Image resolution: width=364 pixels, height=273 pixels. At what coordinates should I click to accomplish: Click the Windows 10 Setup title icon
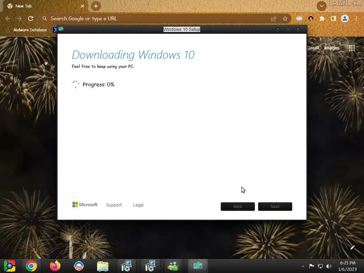point(61,28)
